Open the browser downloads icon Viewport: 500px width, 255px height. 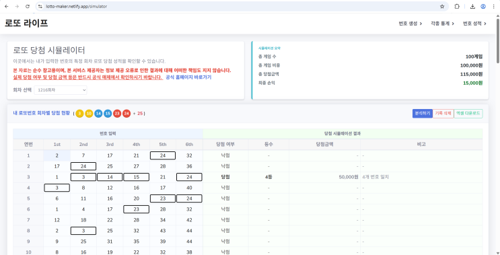click(x=472, y=6)
